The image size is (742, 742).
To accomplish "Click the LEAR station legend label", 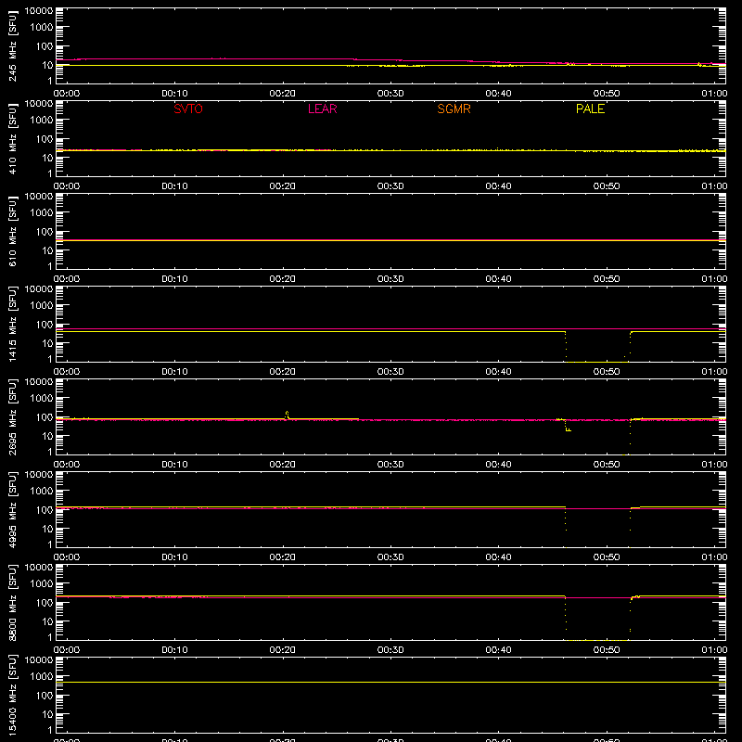I will [322, 109].
